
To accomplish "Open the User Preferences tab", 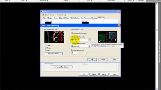I will (86, 18).
